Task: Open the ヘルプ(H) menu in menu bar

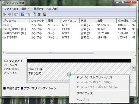Action: coord(52,9)
